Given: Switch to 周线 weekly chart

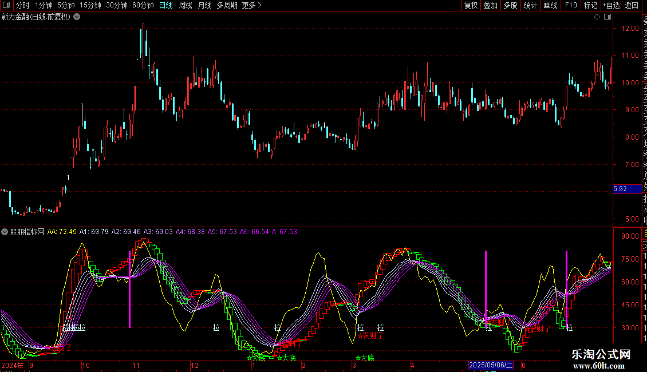Looking at the screenshot, I should [x=185, y=5].
